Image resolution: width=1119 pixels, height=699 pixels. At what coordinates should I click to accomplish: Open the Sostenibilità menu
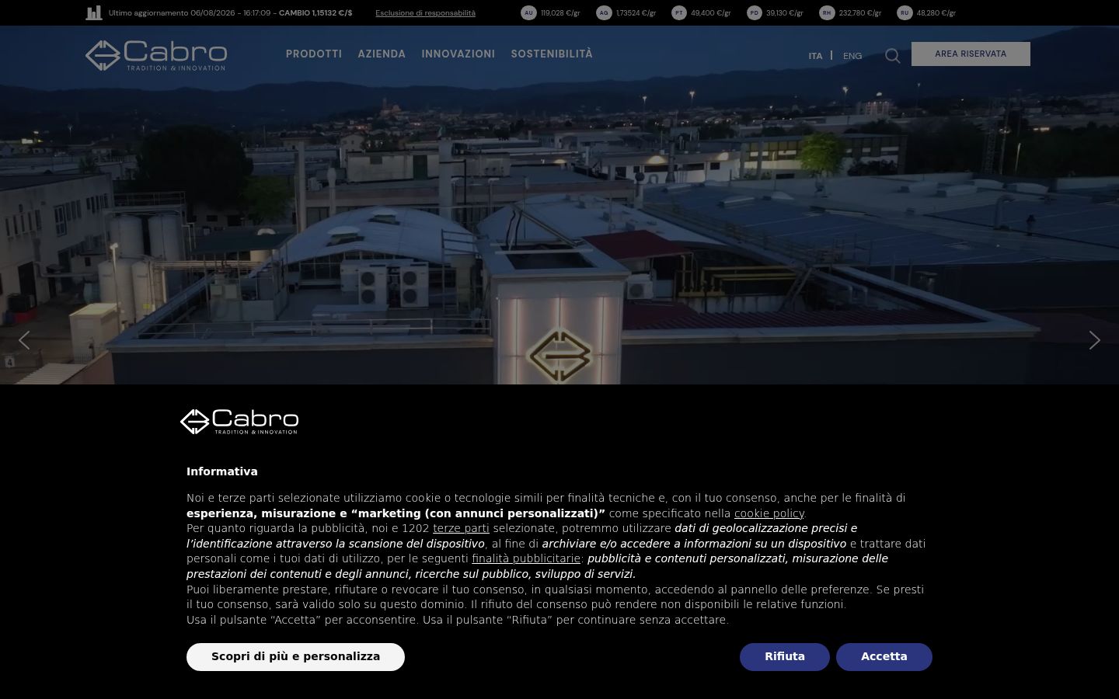coord(552,54)
